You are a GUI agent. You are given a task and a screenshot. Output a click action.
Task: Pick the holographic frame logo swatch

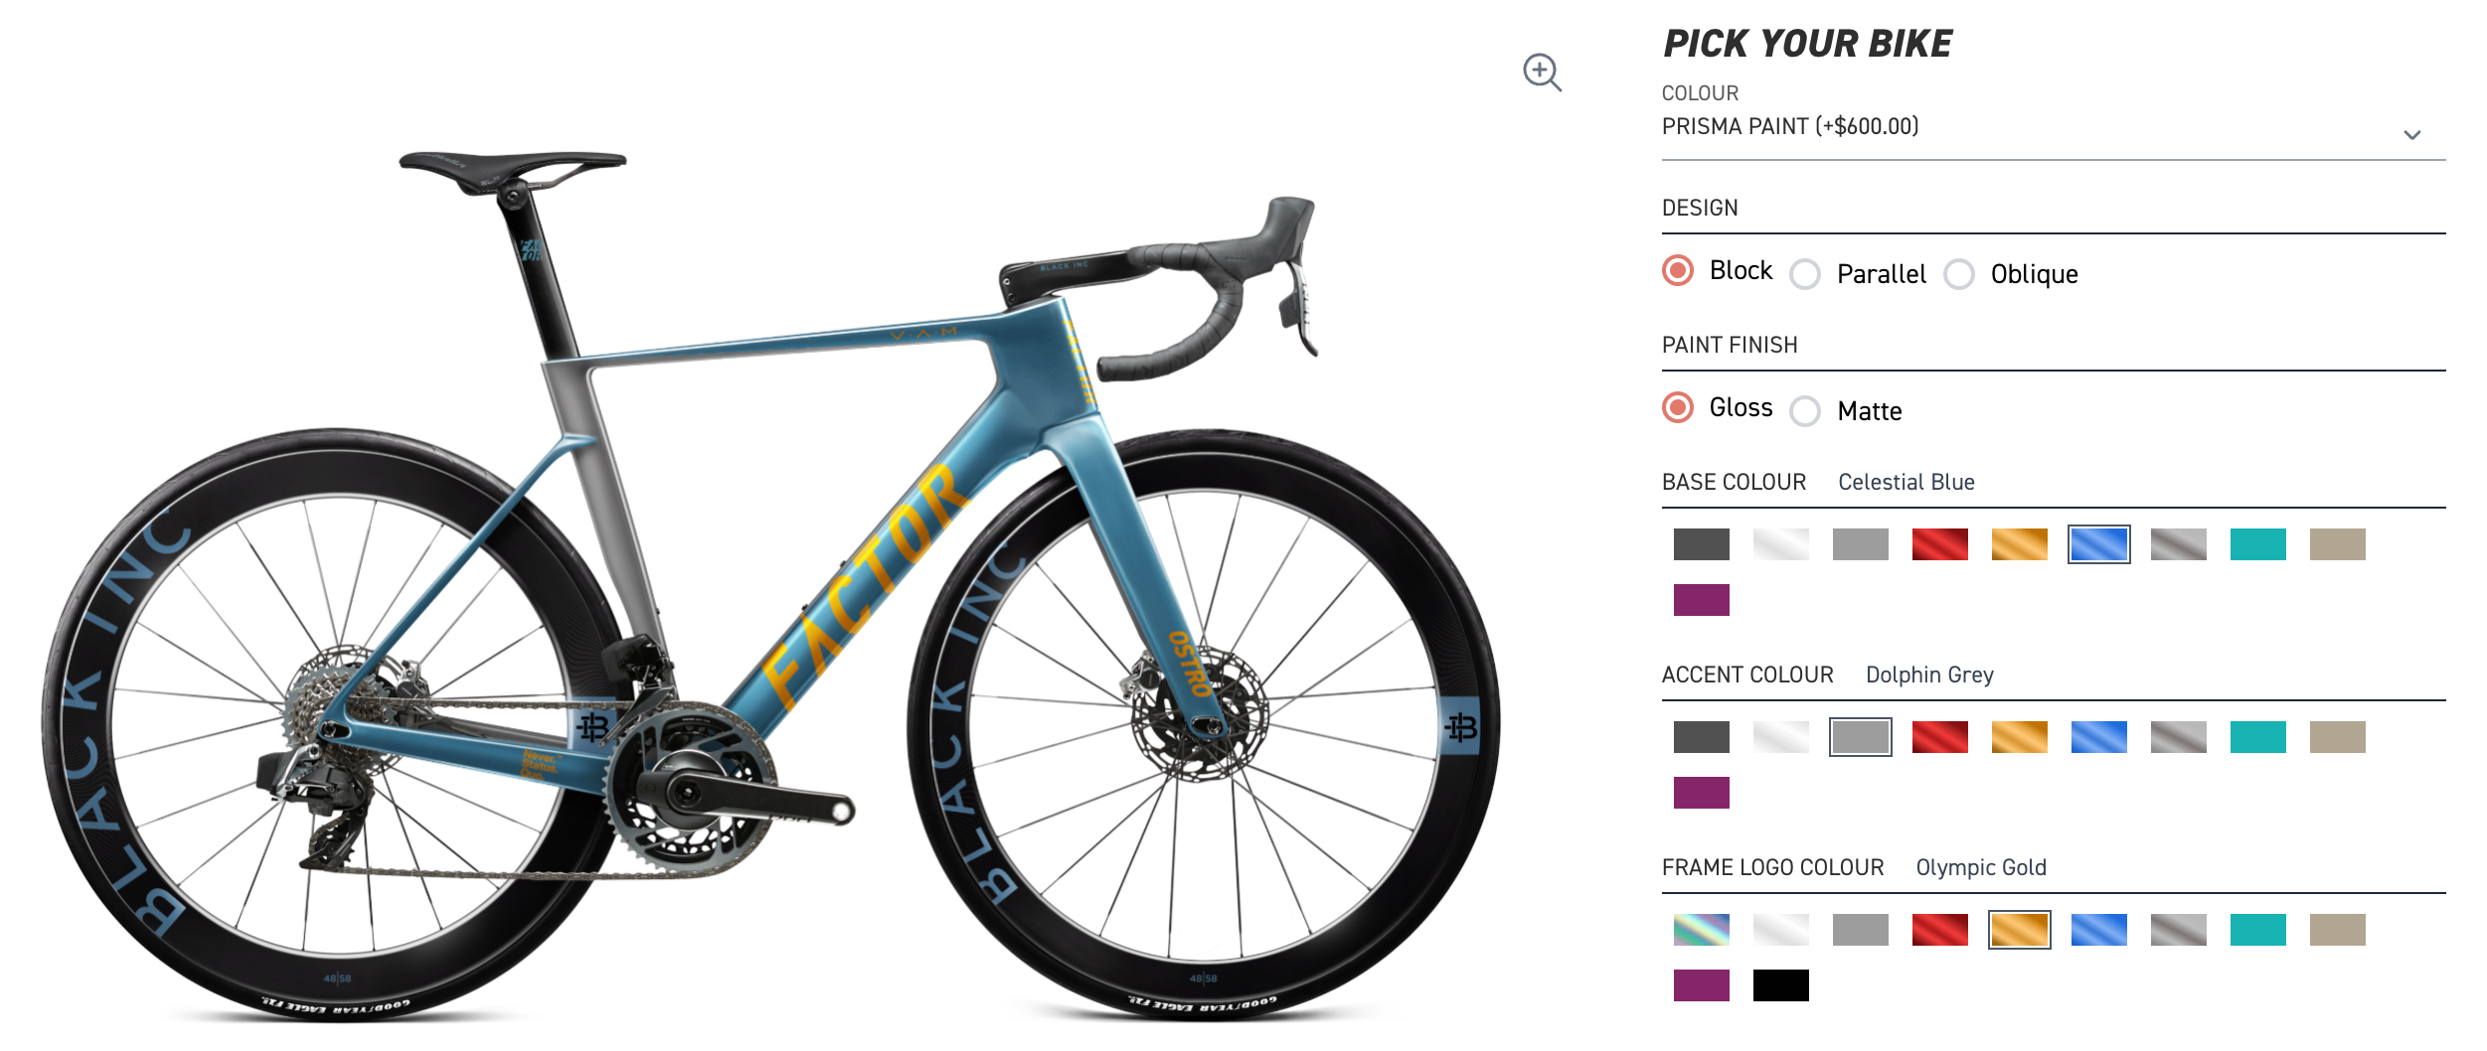[1701, 930]
